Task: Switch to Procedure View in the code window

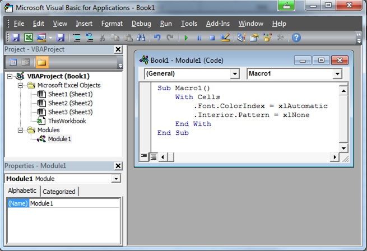Action: 144,156
